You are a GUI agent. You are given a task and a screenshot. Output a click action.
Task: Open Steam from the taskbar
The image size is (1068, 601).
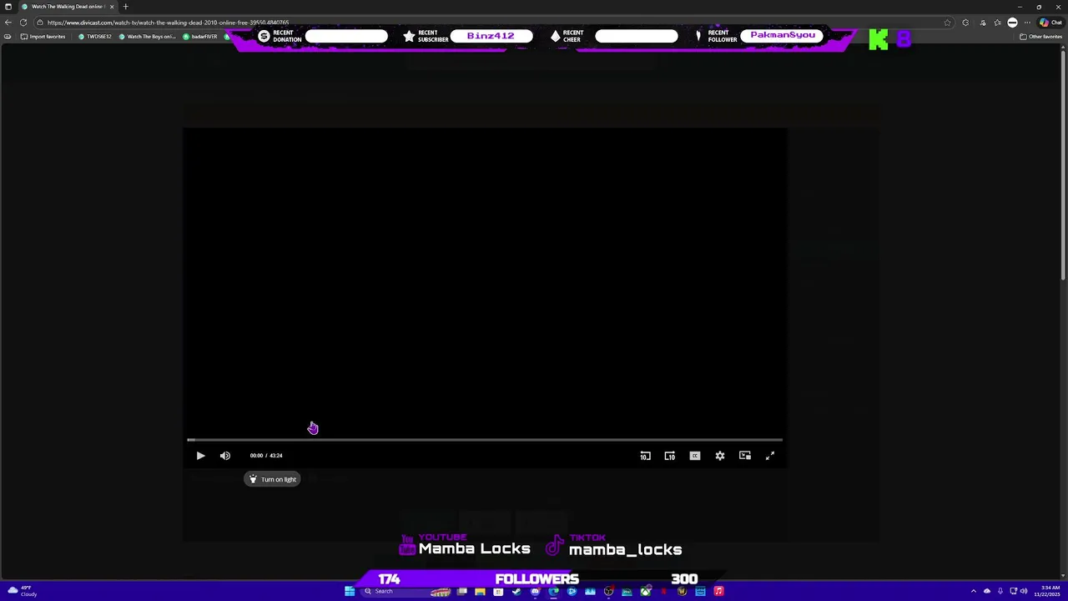[516, 591]
